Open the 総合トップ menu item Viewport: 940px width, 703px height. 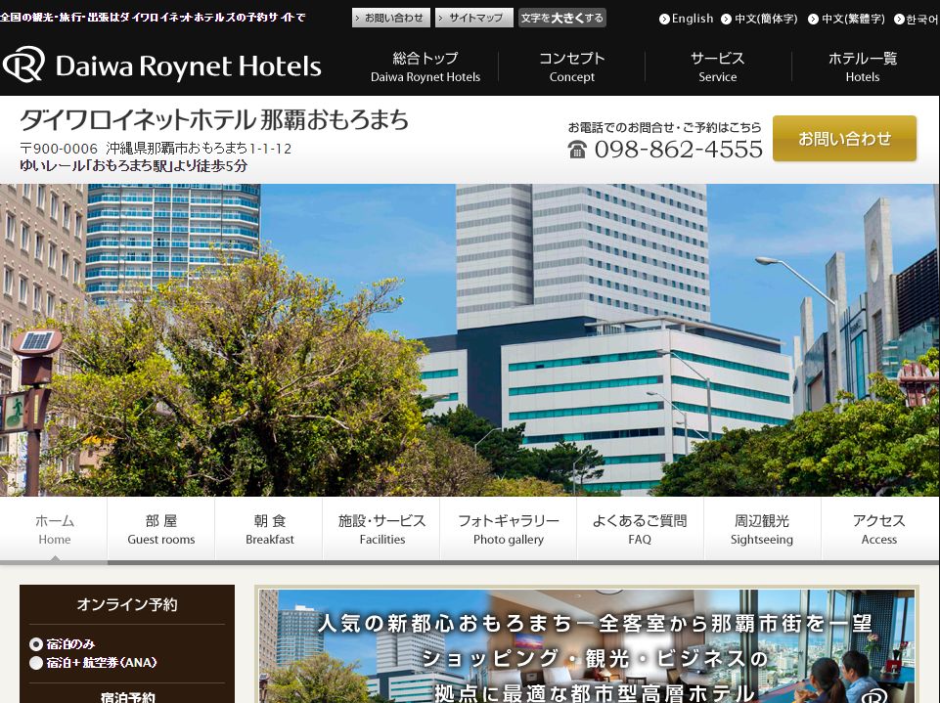[x=425, y=66]
